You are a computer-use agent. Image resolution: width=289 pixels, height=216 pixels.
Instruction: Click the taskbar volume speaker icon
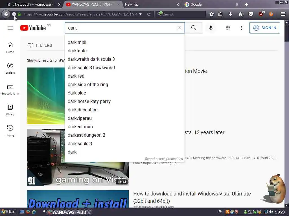click(x=271, y=212)
